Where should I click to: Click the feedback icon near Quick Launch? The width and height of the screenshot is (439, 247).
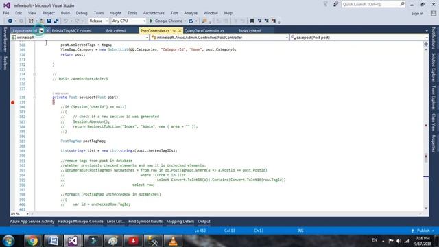(335, 5)
